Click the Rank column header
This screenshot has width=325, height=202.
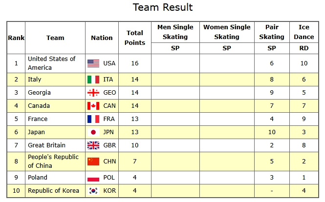tap(16, 38)
